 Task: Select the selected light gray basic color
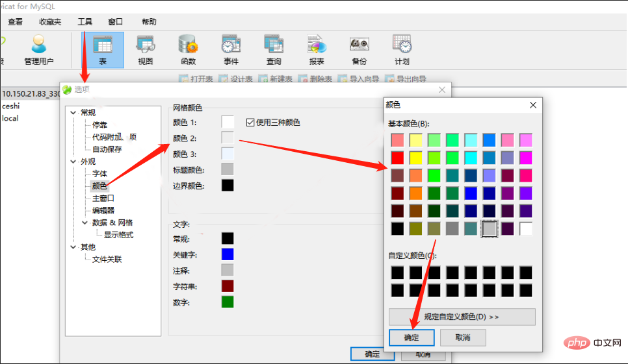click(x=489, y=229)
